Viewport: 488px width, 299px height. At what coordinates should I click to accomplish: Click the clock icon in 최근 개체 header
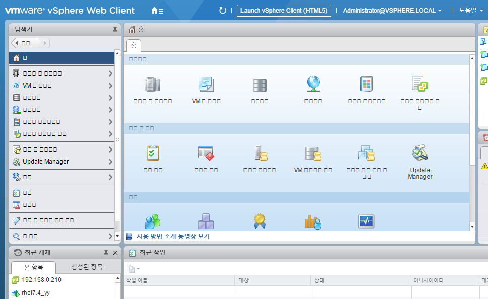pos(18,252)
